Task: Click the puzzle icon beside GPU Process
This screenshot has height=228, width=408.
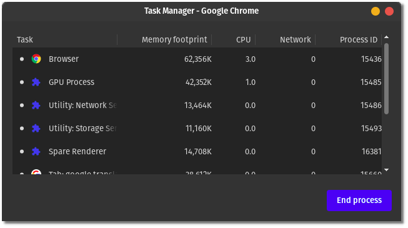Action: tap(36, 82)
